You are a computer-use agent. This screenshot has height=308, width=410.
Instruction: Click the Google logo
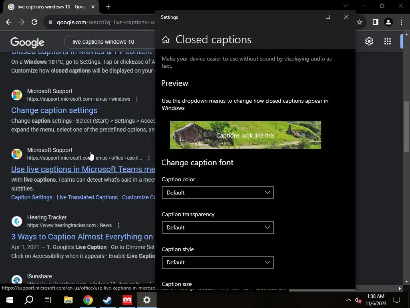click(27, 42)
